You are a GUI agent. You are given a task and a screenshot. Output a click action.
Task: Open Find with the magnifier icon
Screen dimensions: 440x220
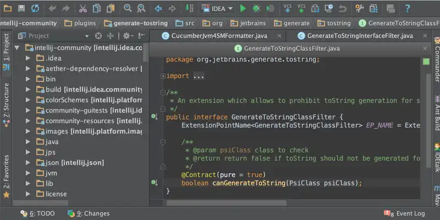tap(128, 8)
